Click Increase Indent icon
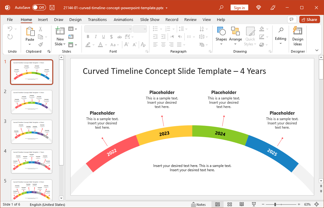 click(163, 36)
